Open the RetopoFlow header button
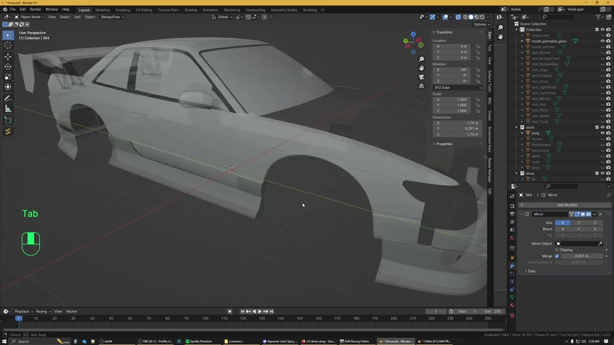This screenshot has width=614, height=345. 112,17
